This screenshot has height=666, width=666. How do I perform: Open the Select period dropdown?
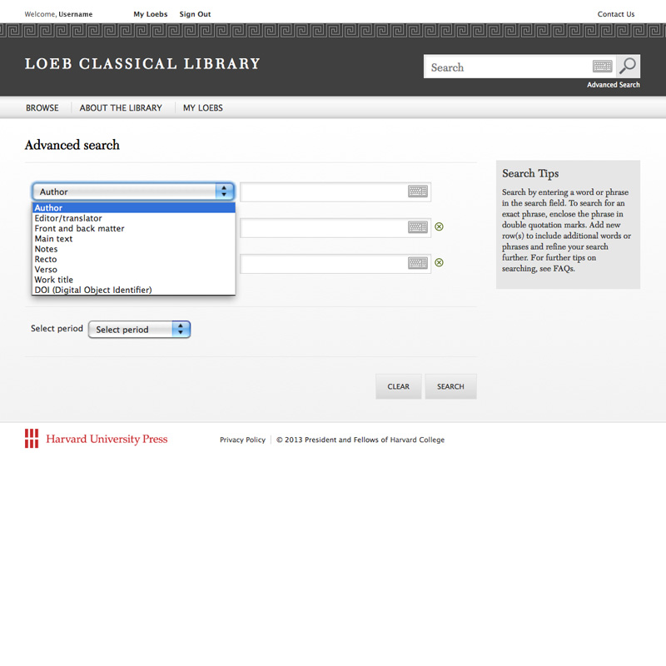[139, 329]
